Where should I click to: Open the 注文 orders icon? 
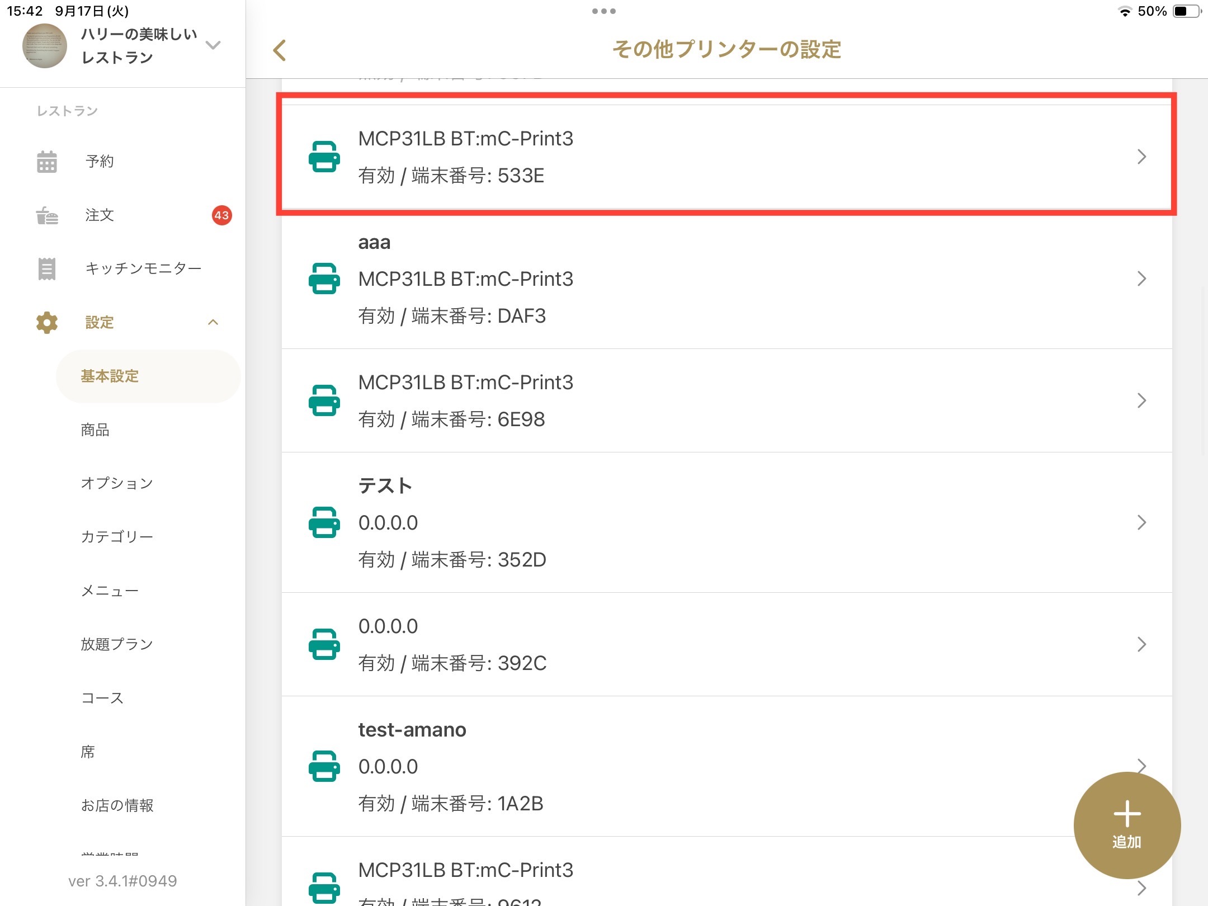click(x=47, y=215)
